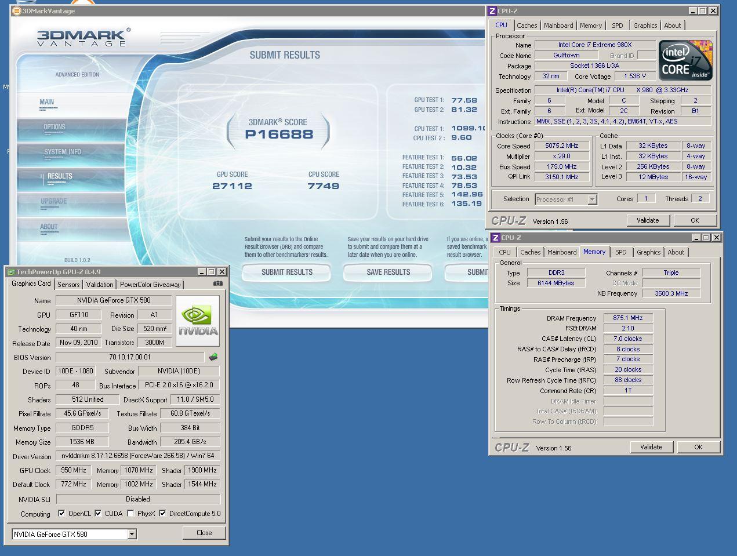737x556 pixels.
Task: Toggle the CUDA checkbox in GPU-Z
Action: click(98, 514)
